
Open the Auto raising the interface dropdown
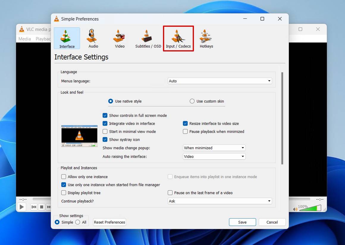(214, 156)
